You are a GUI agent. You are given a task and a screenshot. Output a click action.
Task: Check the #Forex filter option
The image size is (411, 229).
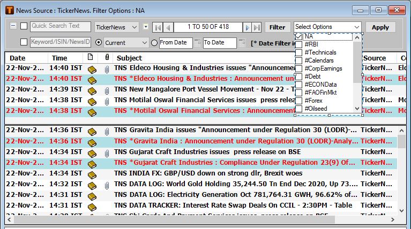tap(298, 101)
